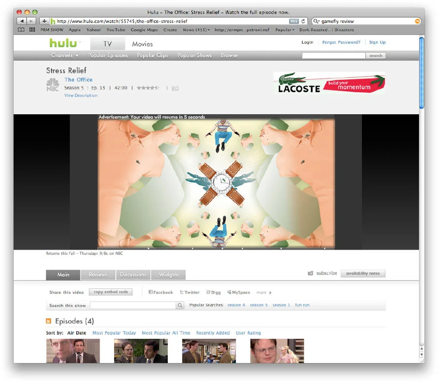Share on Facebook
This screenshot has height=383, width=439.
pos(160,292)
